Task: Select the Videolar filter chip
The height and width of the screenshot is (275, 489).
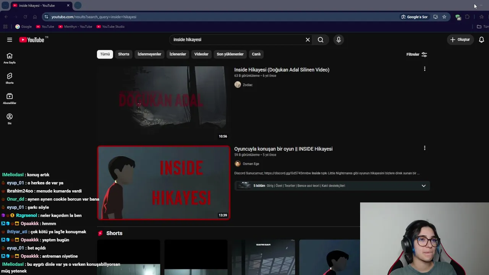Action: tap(201, 54)
